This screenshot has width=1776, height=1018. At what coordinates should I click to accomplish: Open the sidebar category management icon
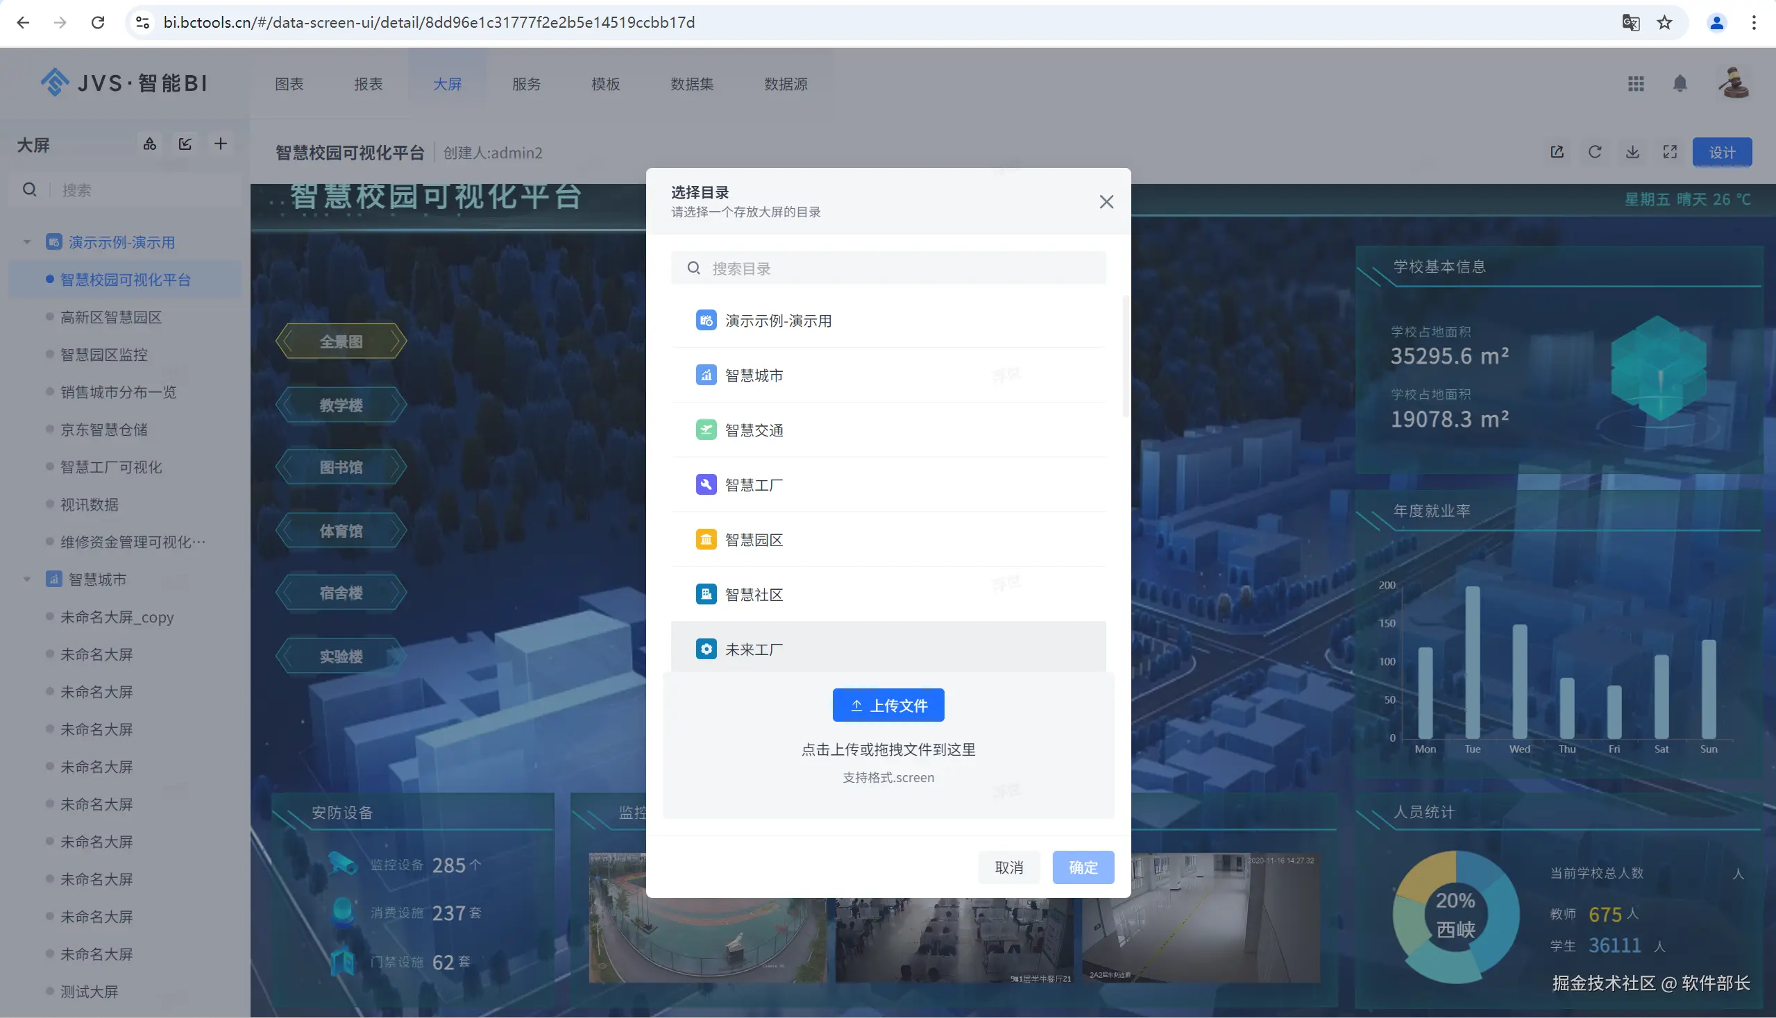coord(150,144)
